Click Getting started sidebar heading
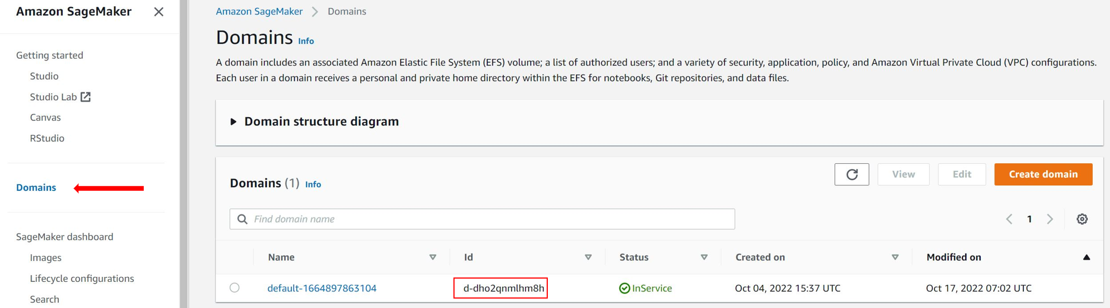The height and width of the screenshot is (308, 1110). coord(49,55)
